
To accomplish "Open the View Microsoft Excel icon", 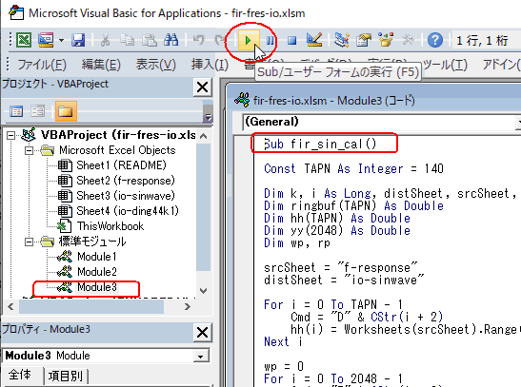I will tap(24, 40).
